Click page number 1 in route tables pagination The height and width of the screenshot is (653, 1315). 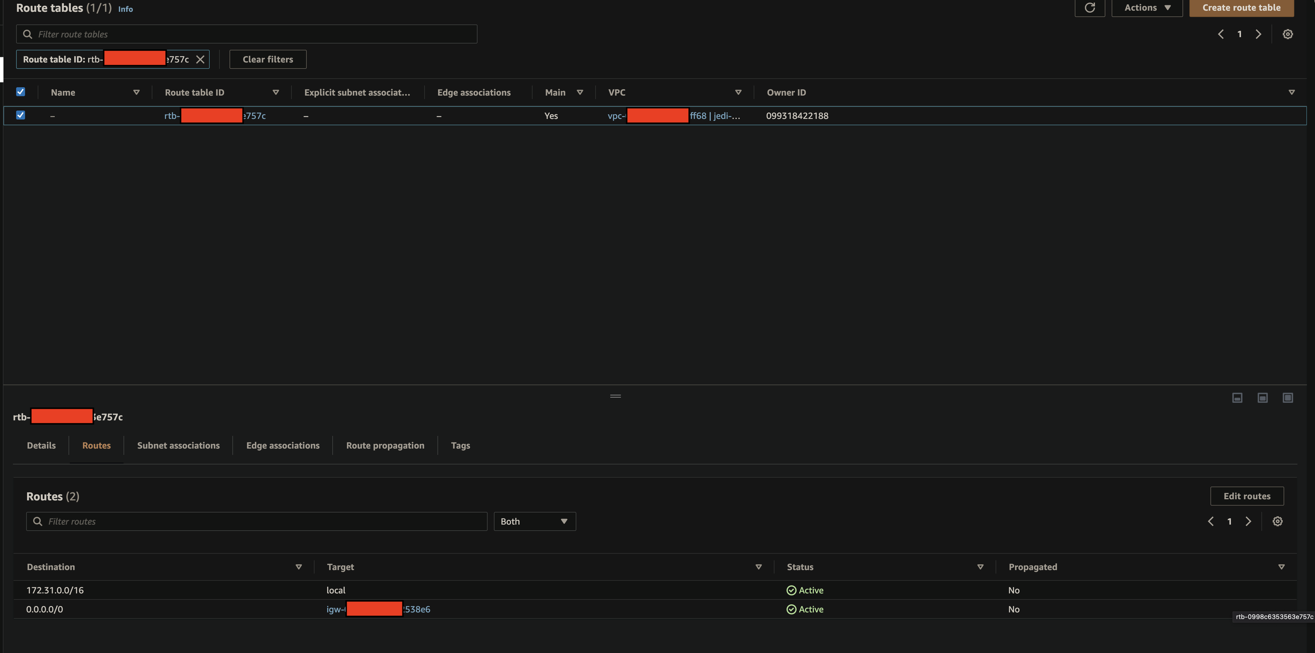coord(1240,34)
